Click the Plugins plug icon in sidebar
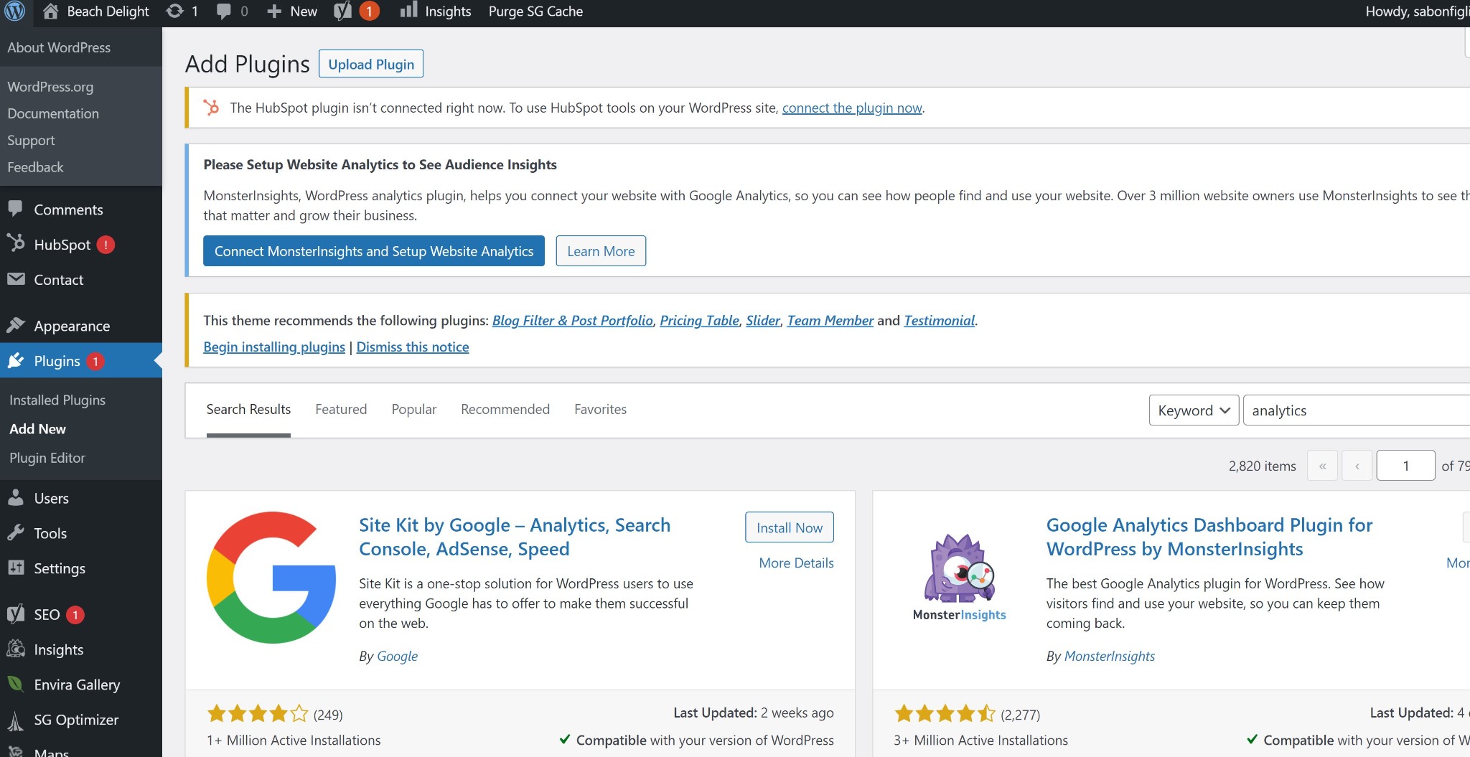1470x757 pixels. click(x=16, y=360)
